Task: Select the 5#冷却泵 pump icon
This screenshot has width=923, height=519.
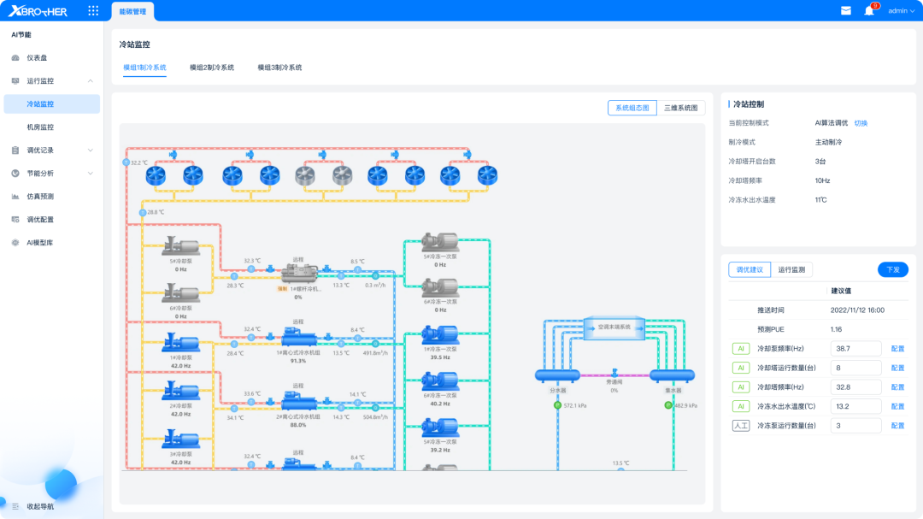Action: 180,246
